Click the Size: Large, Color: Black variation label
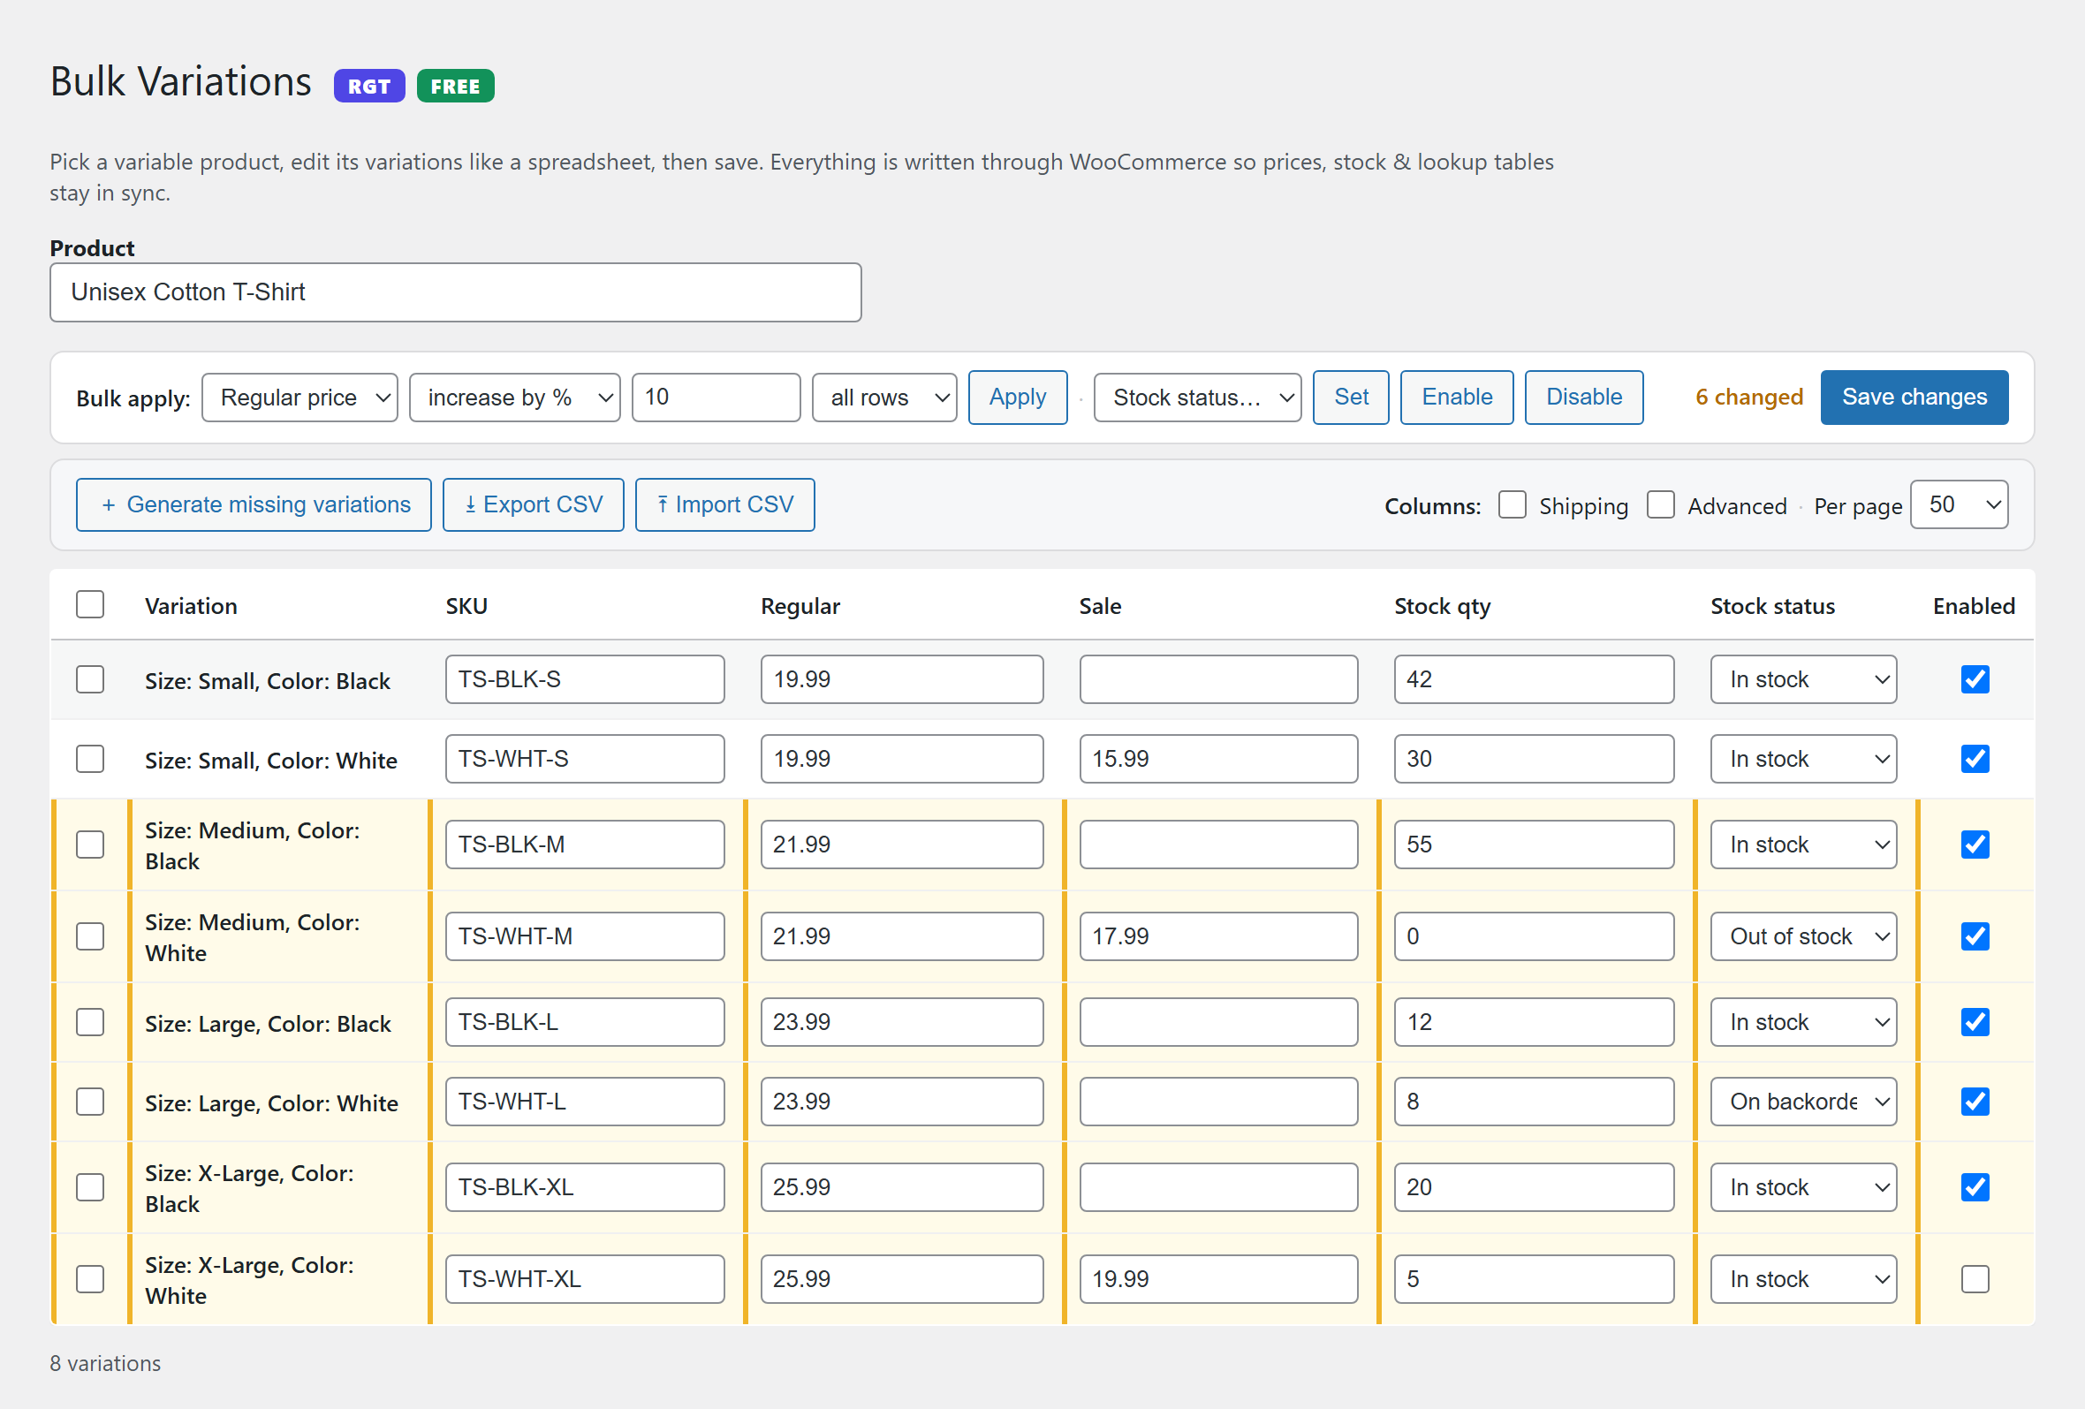2085x1409 pixels. point(268,1023)
